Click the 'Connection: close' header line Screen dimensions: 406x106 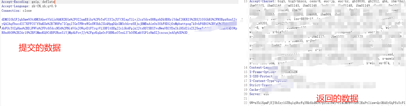coord(17,11)
